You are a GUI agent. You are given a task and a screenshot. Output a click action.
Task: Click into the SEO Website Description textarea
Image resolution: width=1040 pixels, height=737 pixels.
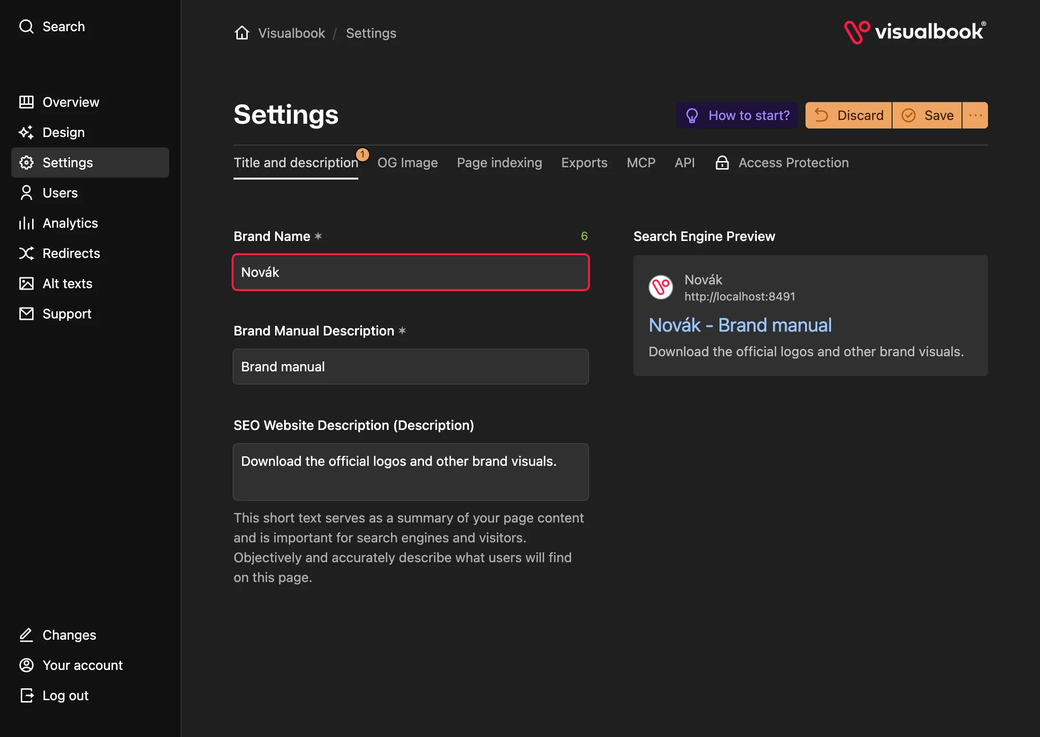point(411,472)
